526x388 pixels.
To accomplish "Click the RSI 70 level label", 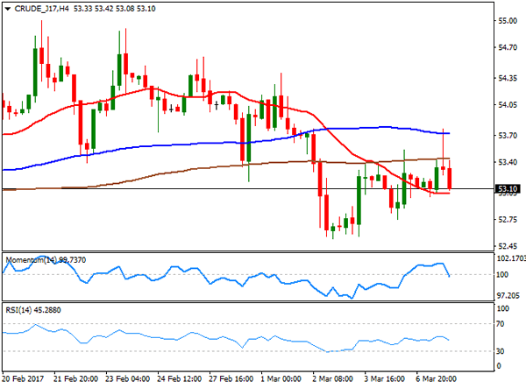I will (501, 324).
